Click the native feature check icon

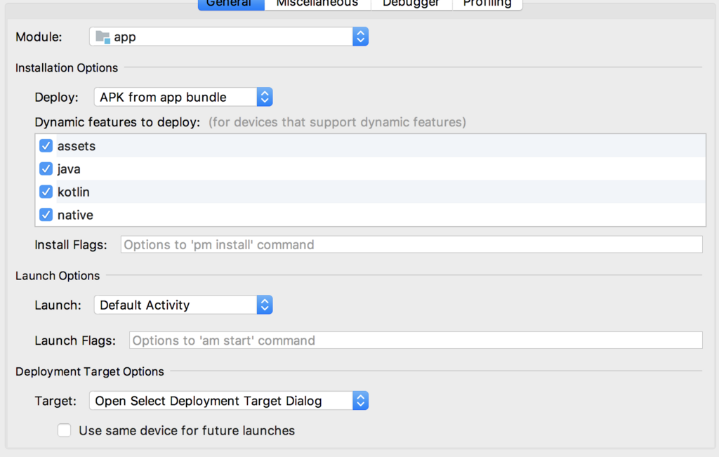(x=46, y=215)
